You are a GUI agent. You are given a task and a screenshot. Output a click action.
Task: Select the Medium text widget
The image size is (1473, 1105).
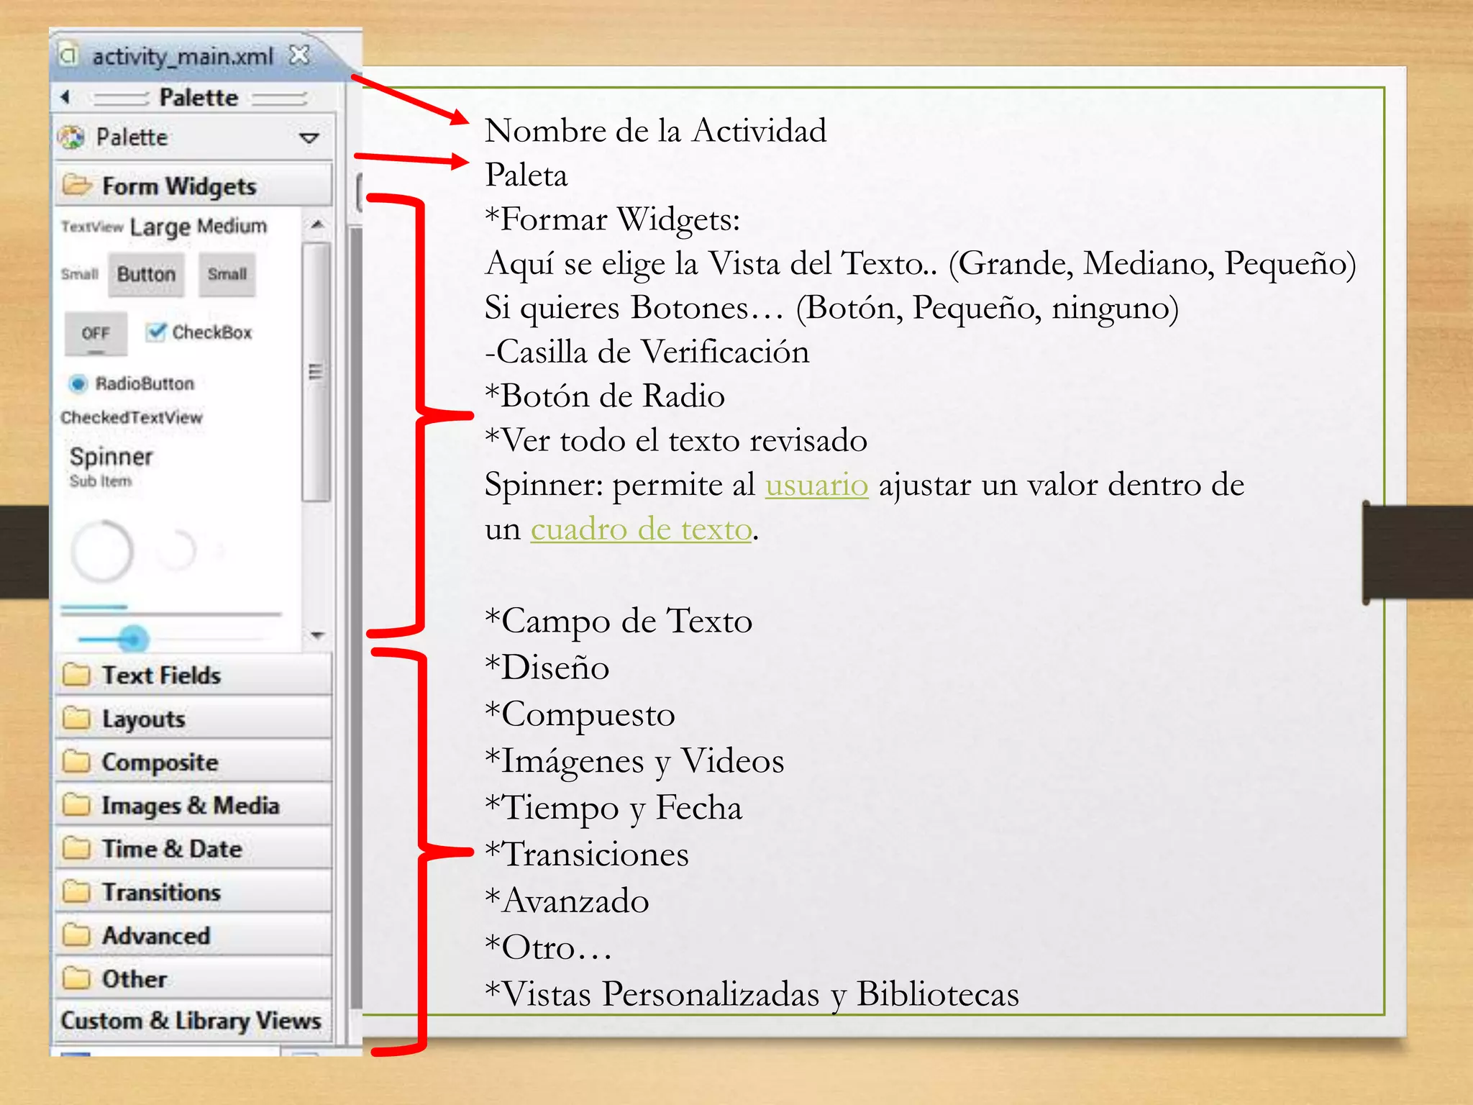point(232,226)
